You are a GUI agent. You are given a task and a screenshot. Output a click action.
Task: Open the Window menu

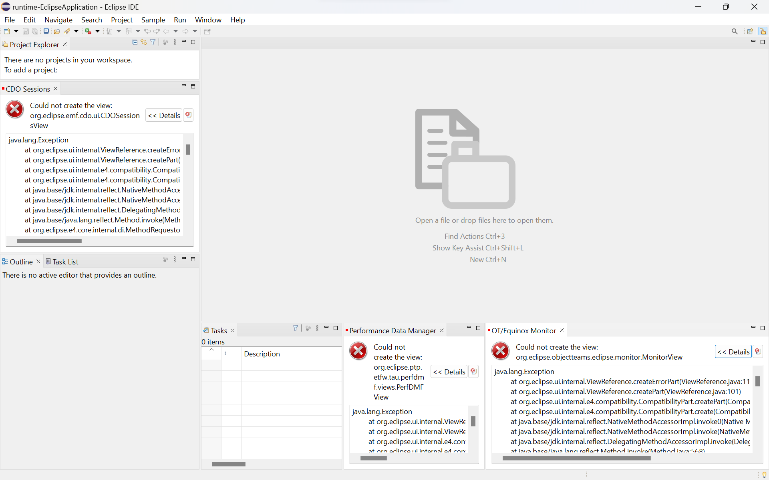(208, 20)
